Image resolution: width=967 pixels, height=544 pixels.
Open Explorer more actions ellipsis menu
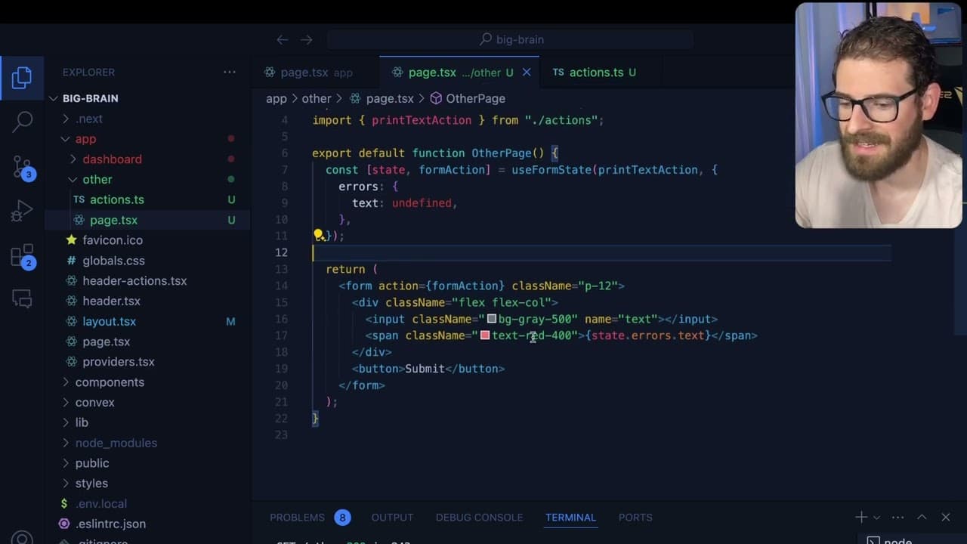pos(230,72)
